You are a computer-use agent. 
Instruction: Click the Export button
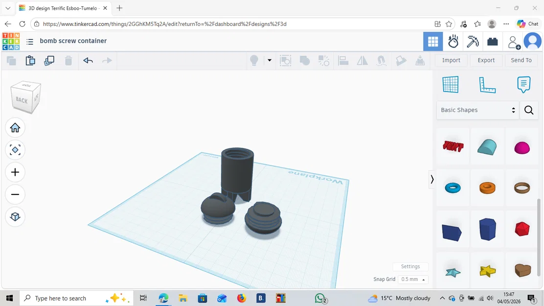(486, 60)
